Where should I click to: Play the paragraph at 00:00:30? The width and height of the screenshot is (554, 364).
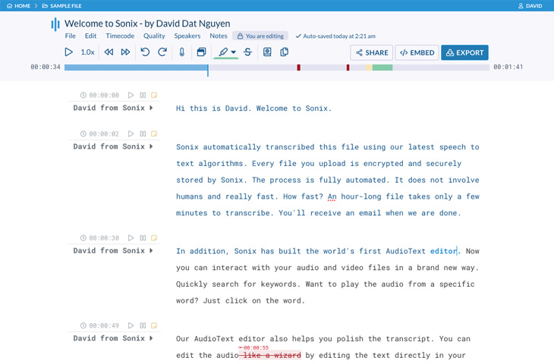(131, 238)
